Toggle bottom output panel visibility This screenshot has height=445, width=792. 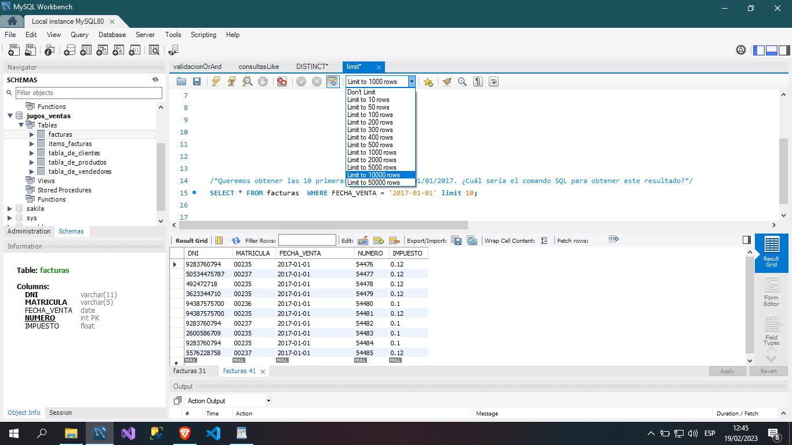pyautogui.click(x=772, y=50)
